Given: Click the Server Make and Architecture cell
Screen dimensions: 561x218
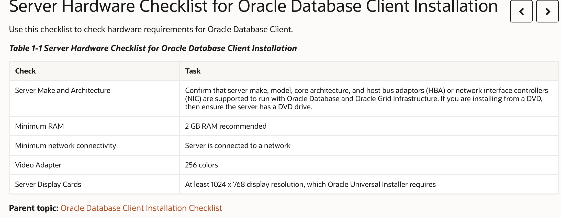Looking at the screenshot, I should coord(63,90).
